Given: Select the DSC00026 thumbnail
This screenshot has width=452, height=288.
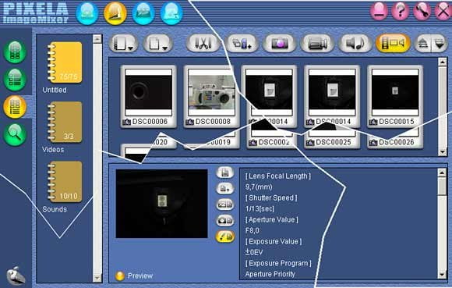Looking at the screenshot, I should click(395, 139).
